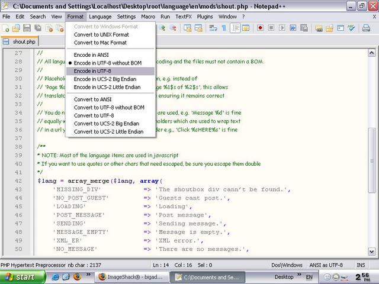Toggle synchronized horizontal scrolling icon
The width and height of the screenshot is (379, 284).
coord(198,28)
